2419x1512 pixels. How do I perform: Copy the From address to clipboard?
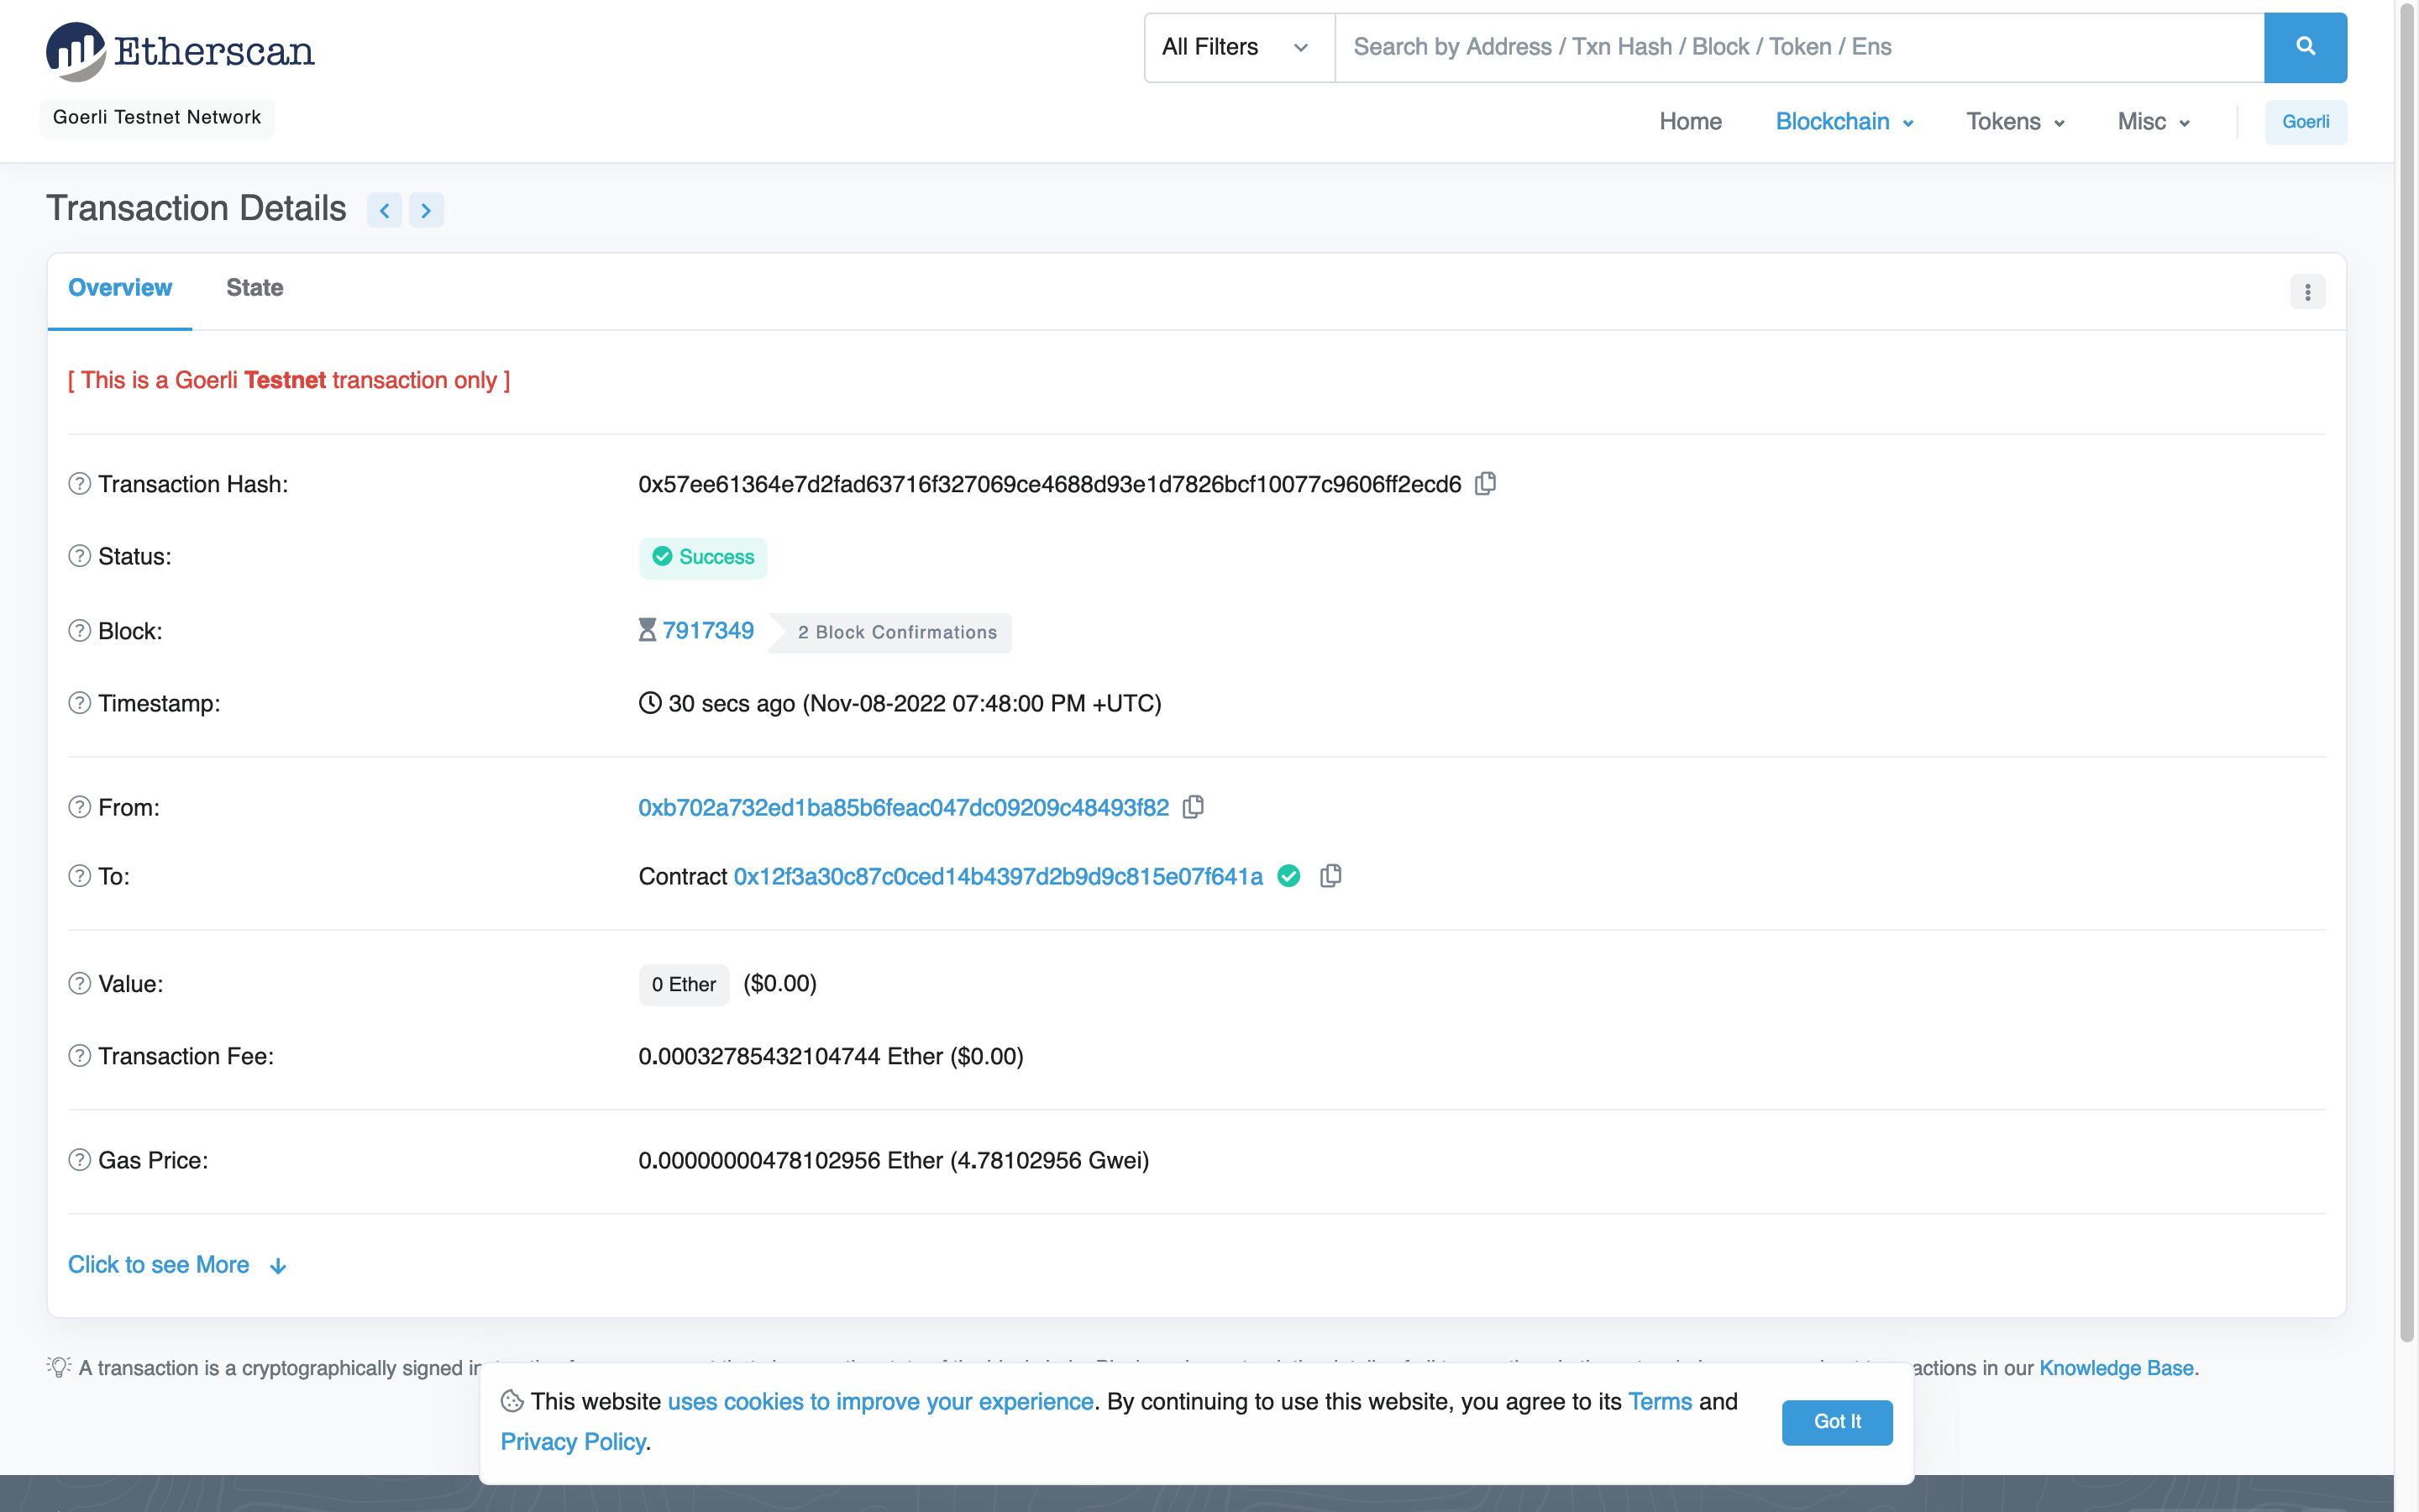click(1193, 807)
